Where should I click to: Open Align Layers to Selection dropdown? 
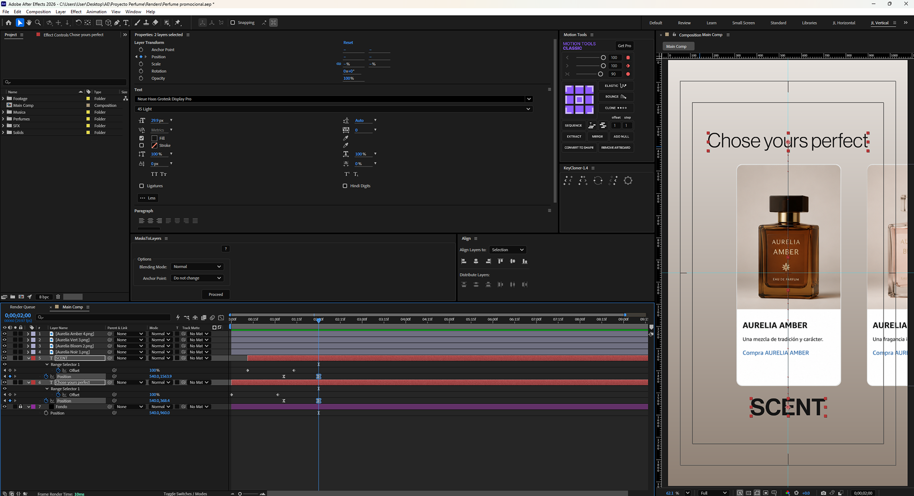[507, 250]
